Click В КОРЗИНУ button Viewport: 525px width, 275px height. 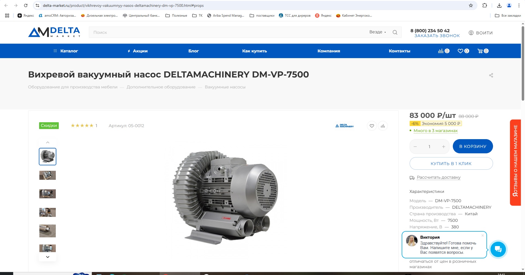(x=473, y=147)
